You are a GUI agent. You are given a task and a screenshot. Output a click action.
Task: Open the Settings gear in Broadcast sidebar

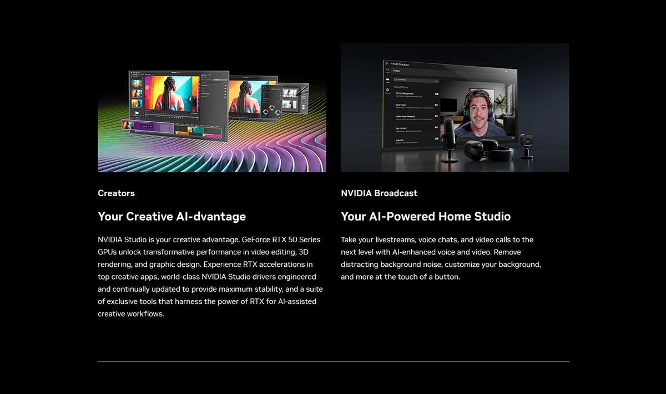[388, 89]
